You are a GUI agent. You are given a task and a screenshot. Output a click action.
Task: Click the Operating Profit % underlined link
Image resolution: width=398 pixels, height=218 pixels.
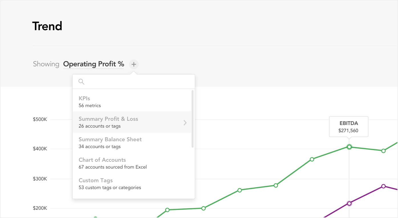pos(94,64)
